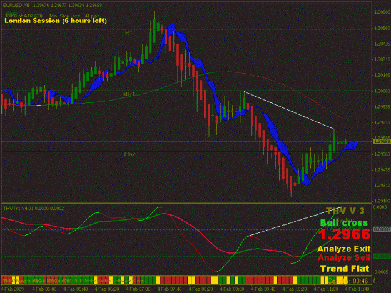Select the 'London Session (6 hours left)' label
This screenshot has height=293, width=391.
tap(56, 21)
